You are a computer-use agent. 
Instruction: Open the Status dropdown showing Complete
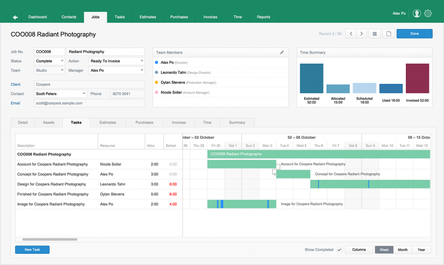(x=49, y=61)
